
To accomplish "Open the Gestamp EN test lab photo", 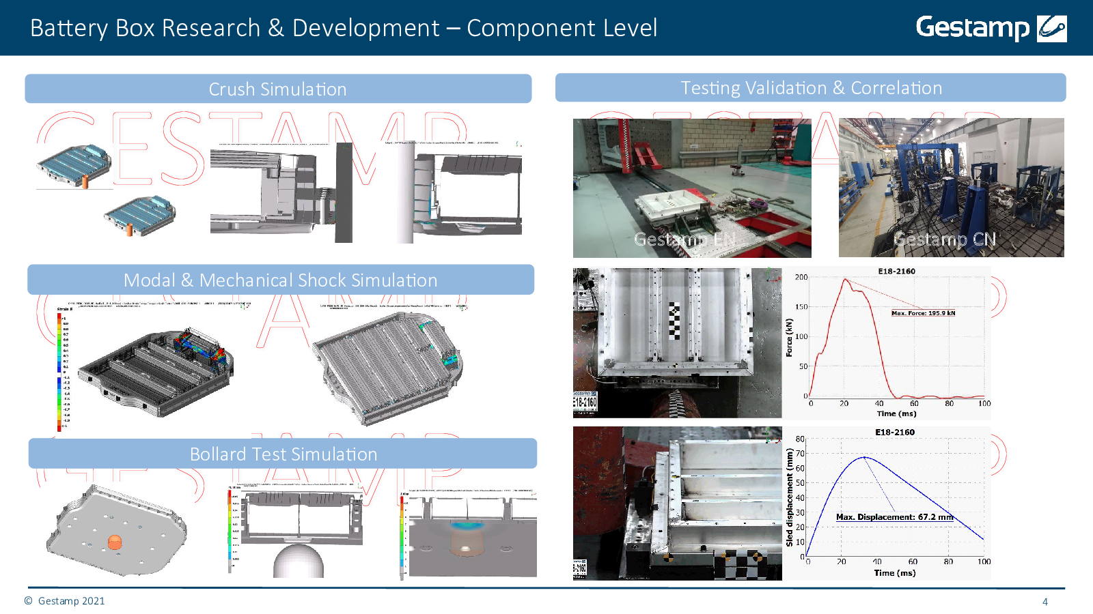I will pos(692,188).
